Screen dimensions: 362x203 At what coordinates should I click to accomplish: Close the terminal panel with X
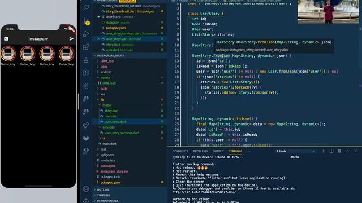tap(355, 151)
